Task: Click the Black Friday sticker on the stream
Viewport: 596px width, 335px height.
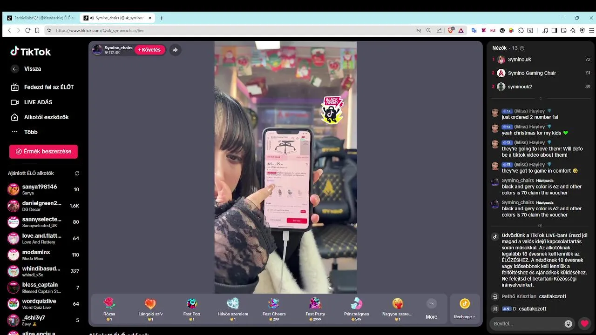Action: click(332, 110)
